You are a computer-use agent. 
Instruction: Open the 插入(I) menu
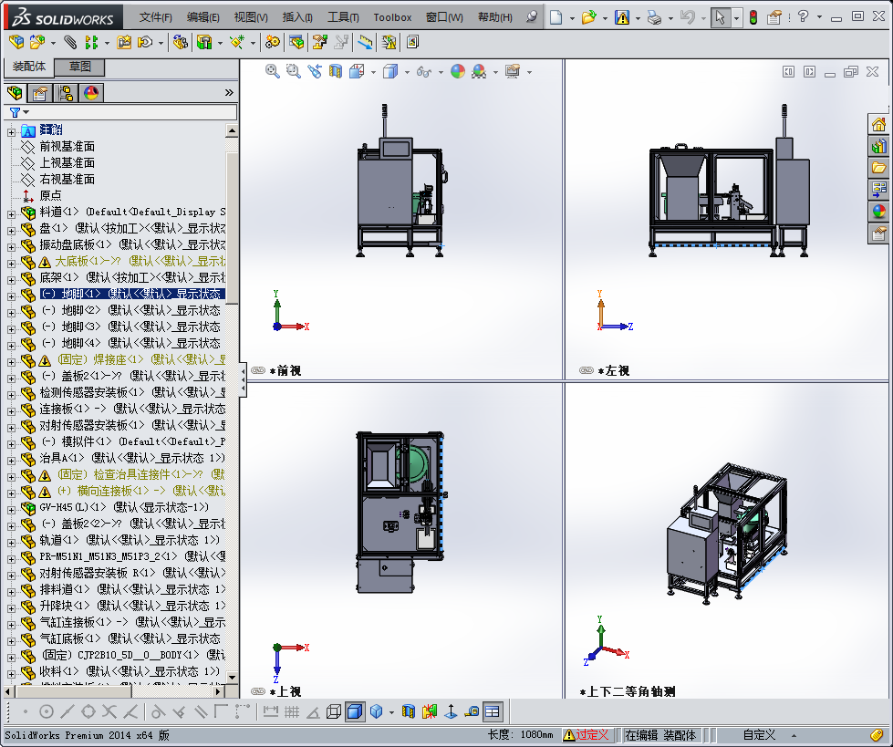(297, 17)
